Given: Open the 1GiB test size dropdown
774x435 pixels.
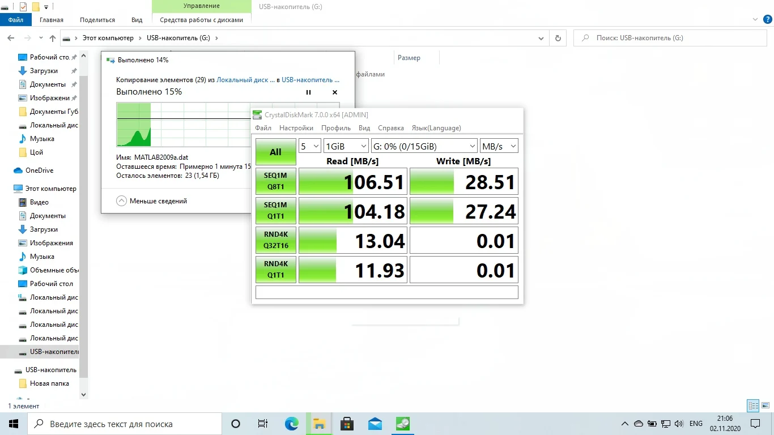Looking at the screenshot, I should pos(346,146).
